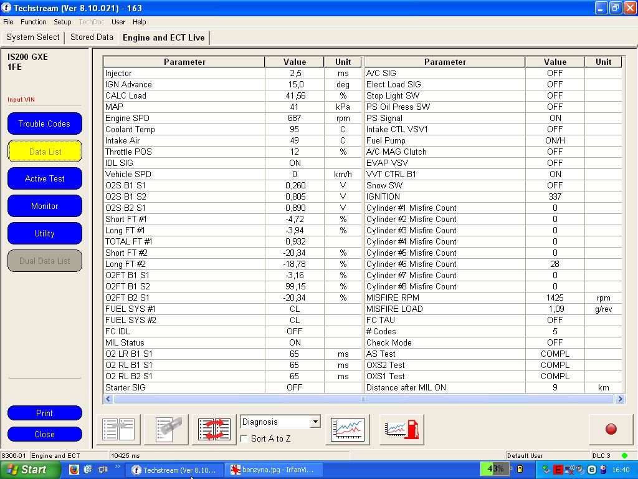The image size is (638, 479).
Task: Select the Coolant Temp parameter
Action: (233, 130)
